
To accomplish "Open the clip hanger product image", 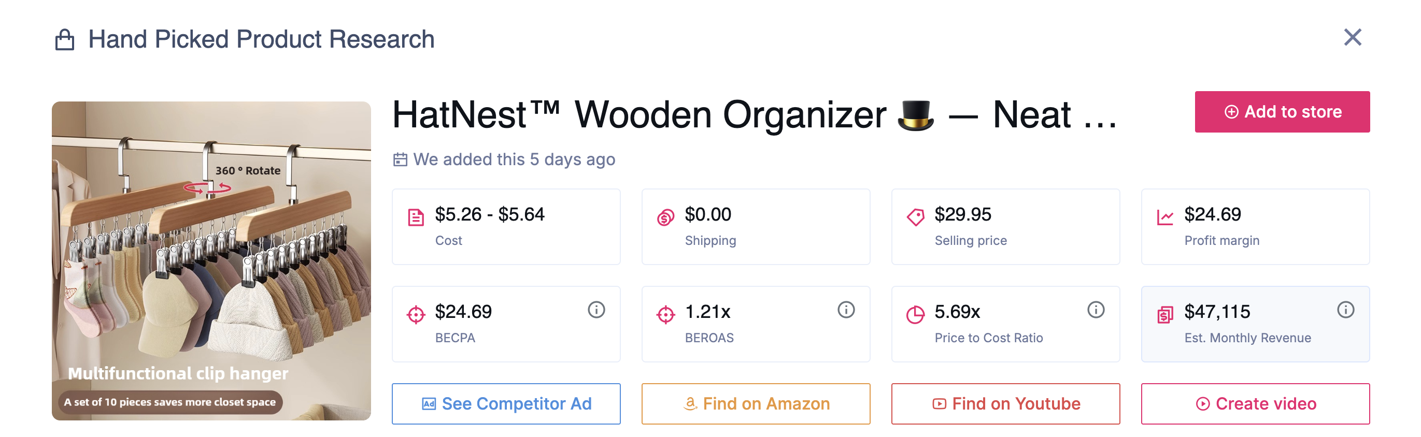I will pyautogui.click(x=211, y=260).
